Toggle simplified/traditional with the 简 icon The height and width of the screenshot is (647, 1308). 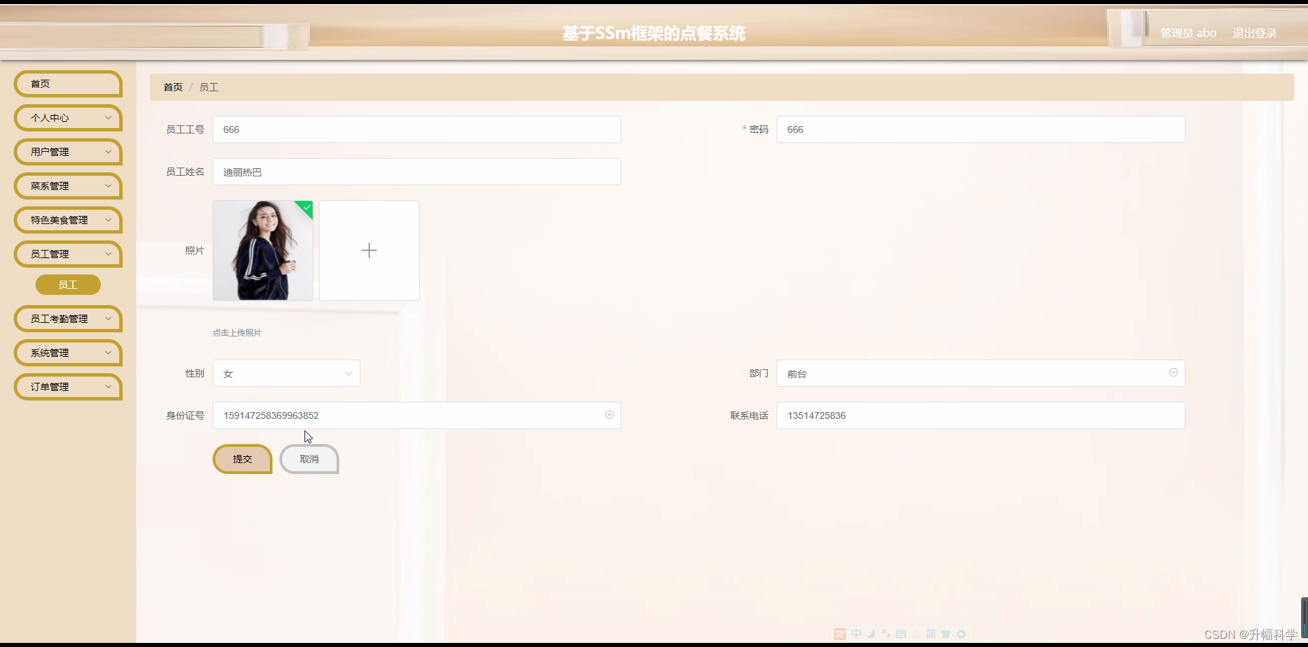931,634
